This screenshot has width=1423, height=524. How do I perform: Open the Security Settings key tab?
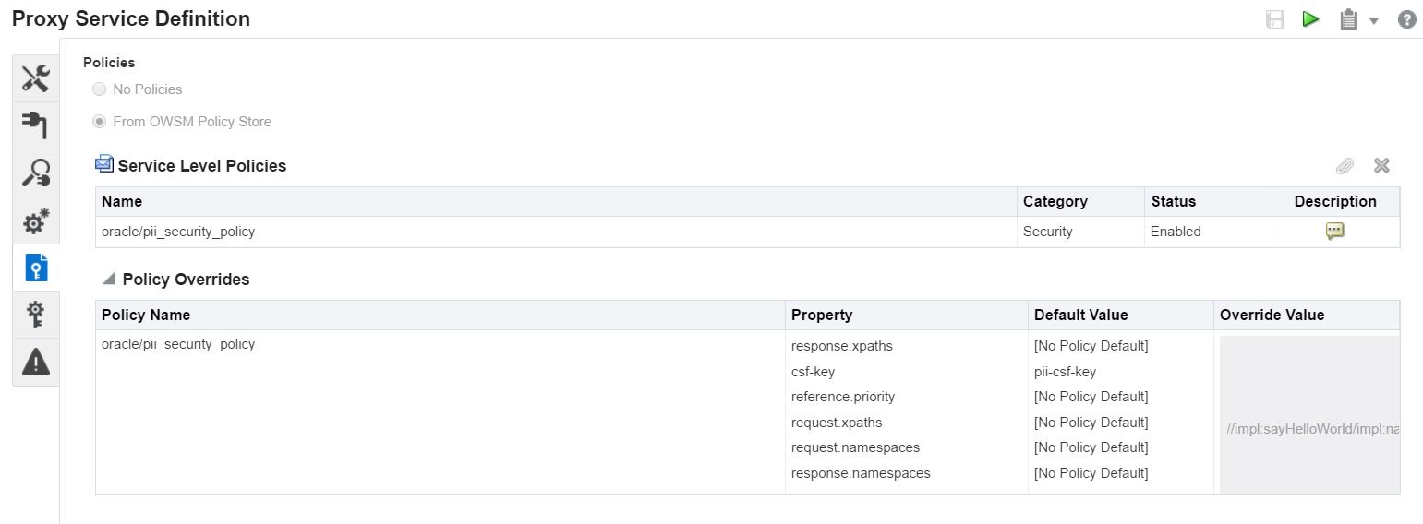pos(36,315)
